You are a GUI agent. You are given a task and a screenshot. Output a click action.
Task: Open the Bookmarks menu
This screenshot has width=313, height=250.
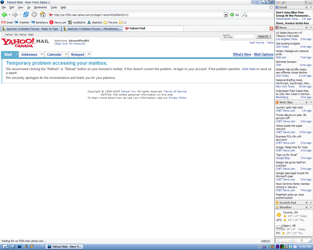(40, 7)
